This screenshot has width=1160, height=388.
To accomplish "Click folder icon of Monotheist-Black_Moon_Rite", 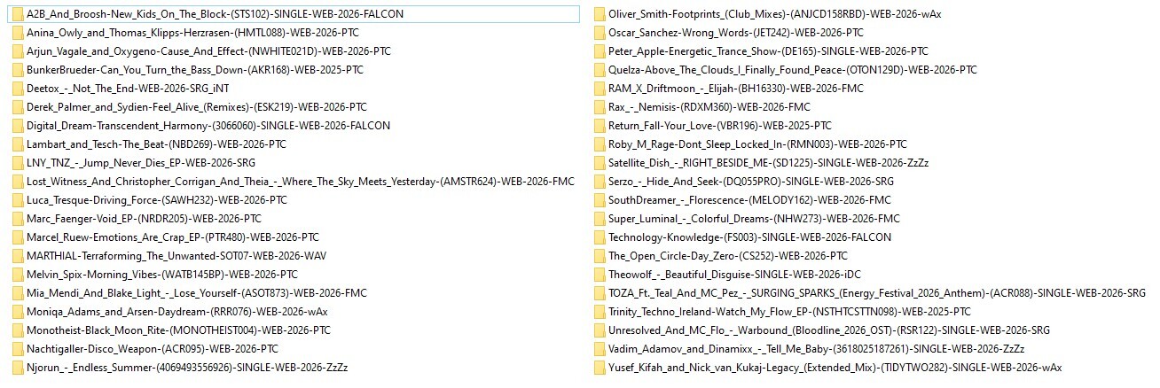I will coord(18,330).
